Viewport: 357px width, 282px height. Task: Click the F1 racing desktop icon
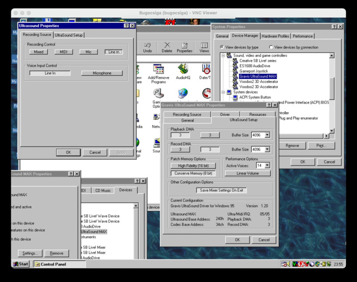tap(170, 22)
